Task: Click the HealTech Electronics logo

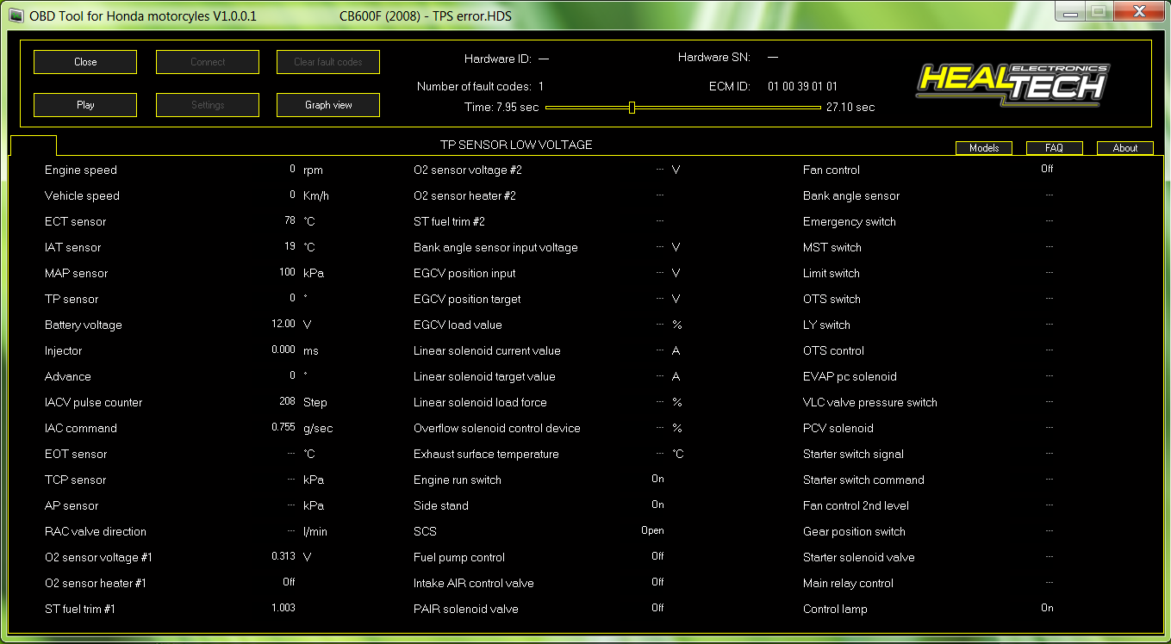Action: [x=1012, y=84]
